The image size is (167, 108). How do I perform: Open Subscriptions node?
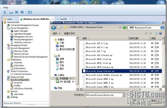[x=20, y=68]
